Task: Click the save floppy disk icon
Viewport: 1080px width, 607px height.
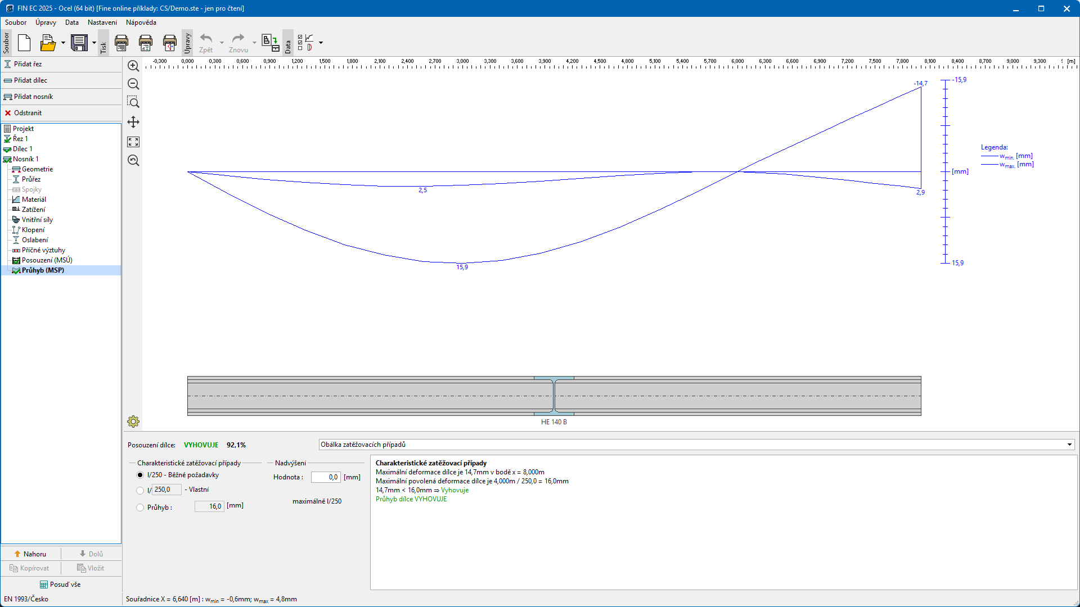Action: (79, 43)
